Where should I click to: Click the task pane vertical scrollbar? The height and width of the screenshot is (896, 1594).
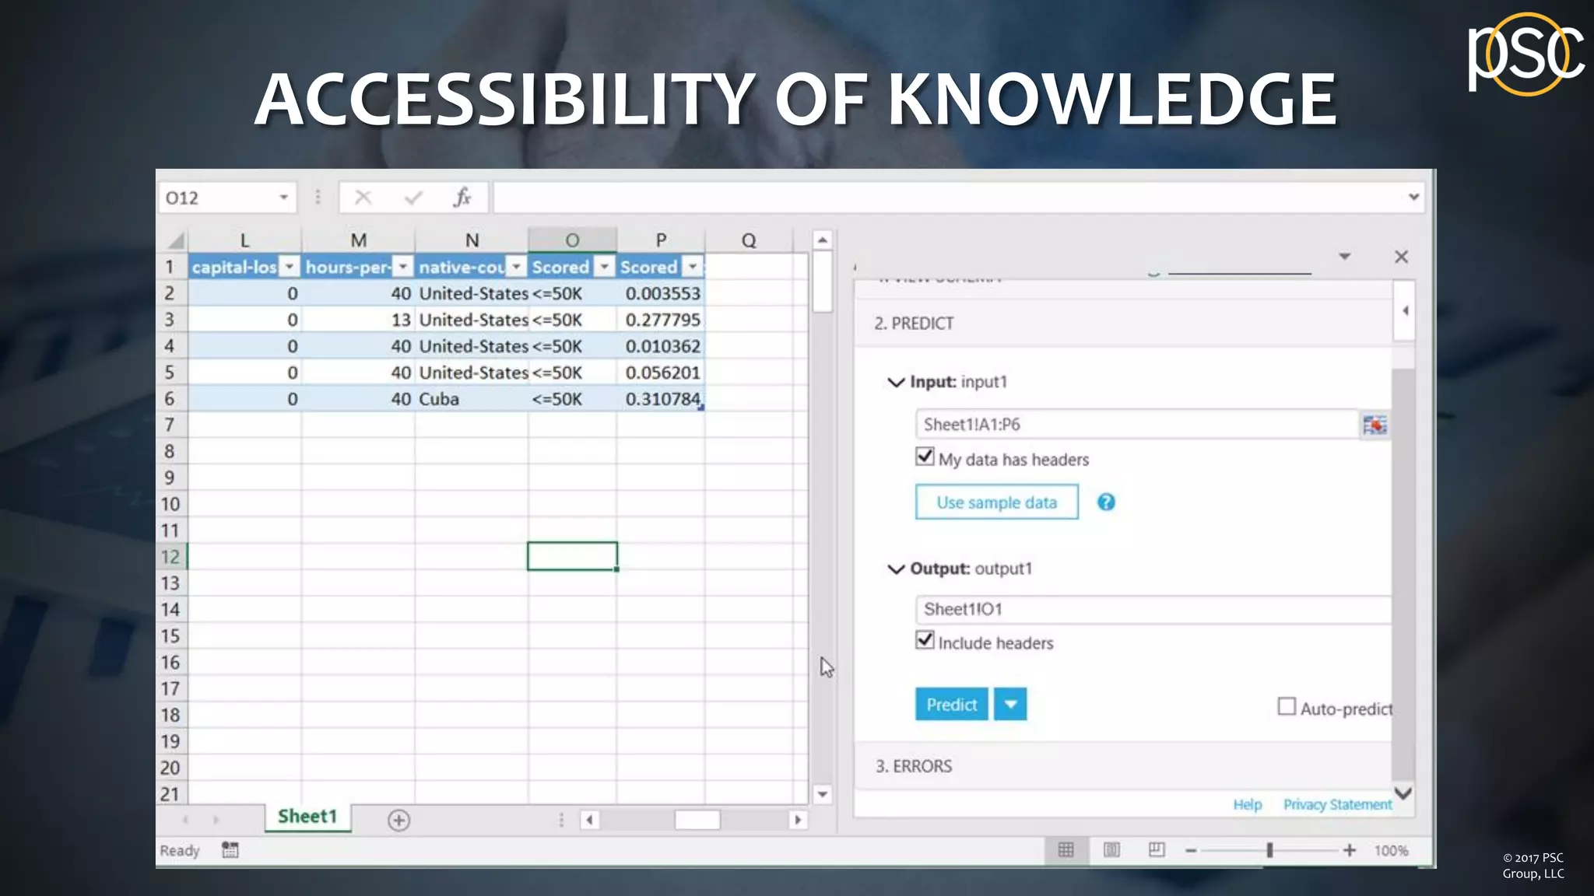[1403, 574]
